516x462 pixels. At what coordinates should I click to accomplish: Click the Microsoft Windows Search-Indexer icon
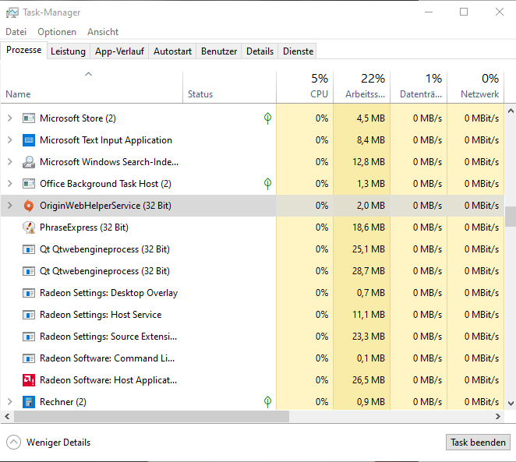pyautogui.click(x=29, y=162)
